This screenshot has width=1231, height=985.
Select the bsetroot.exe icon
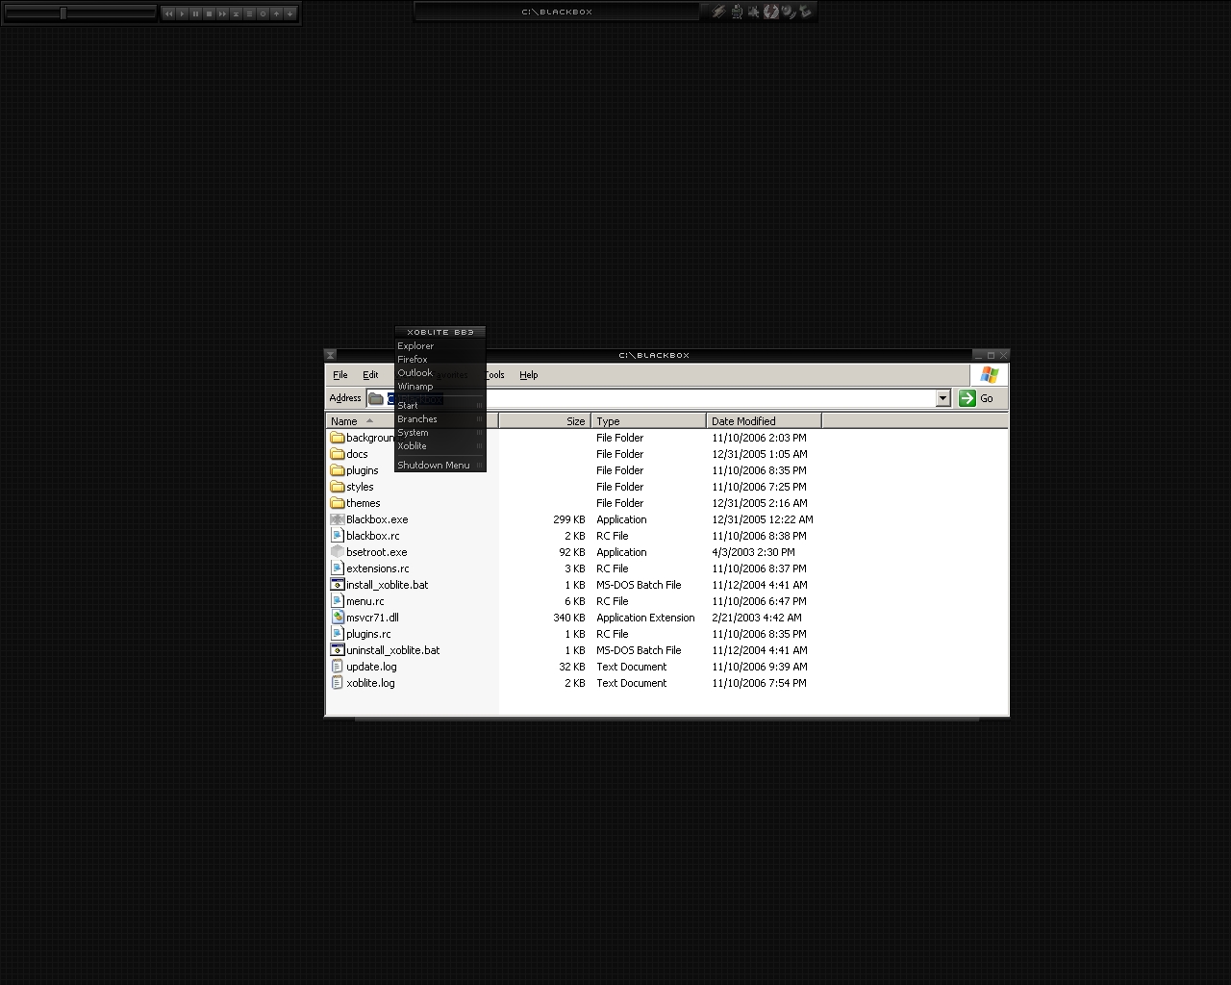(x=338, y=552)
